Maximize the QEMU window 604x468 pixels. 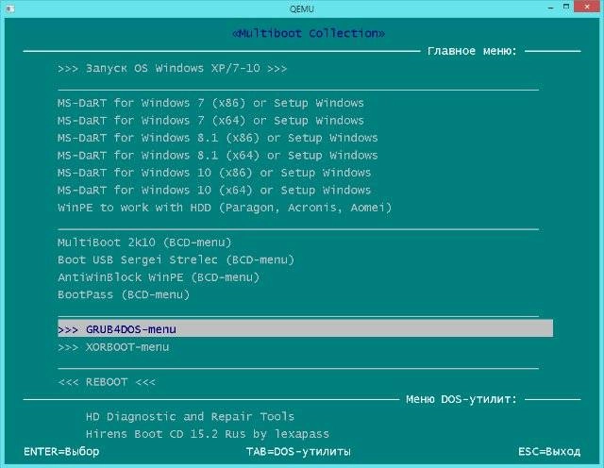tap(566, 7)
